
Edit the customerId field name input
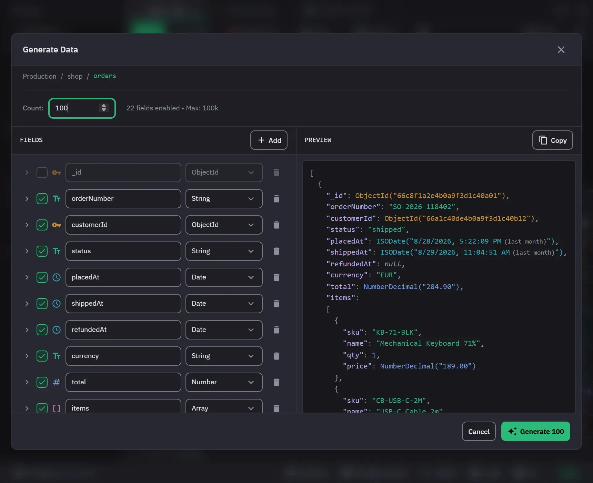[x=123, y=225]
